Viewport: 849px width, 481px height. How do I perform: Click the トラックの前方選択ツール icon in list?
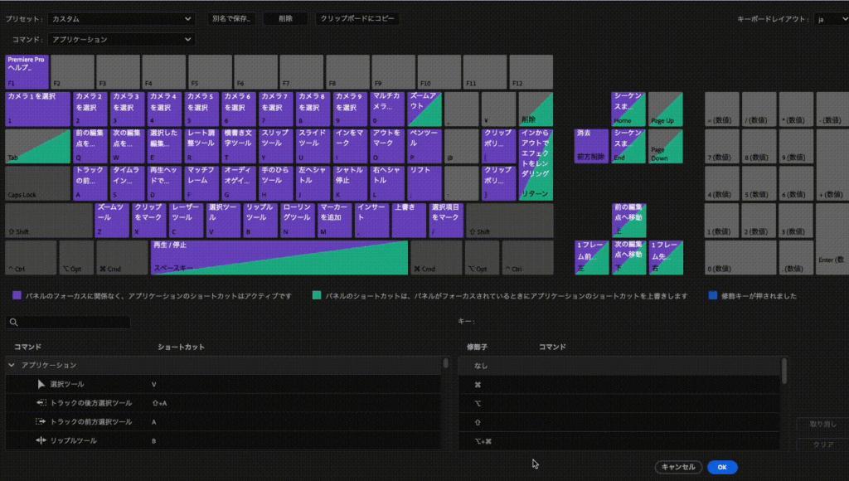coord(41,421)
